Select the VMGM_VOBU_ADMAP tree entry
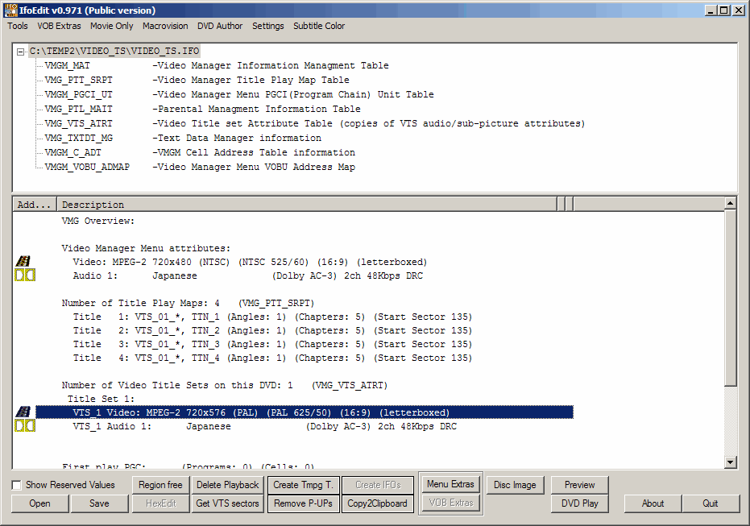Viewport: 750px width, 526px height. (x=87, y=167)
